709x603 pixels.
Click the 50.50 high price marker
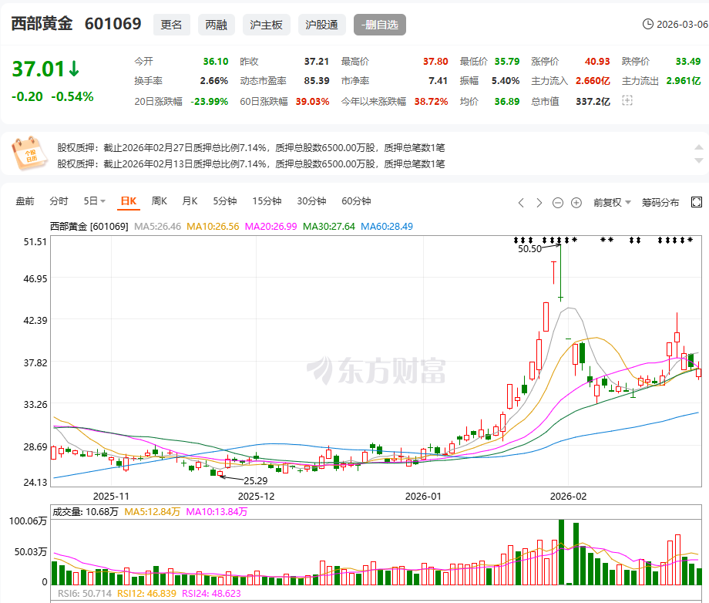pos(529,249)
